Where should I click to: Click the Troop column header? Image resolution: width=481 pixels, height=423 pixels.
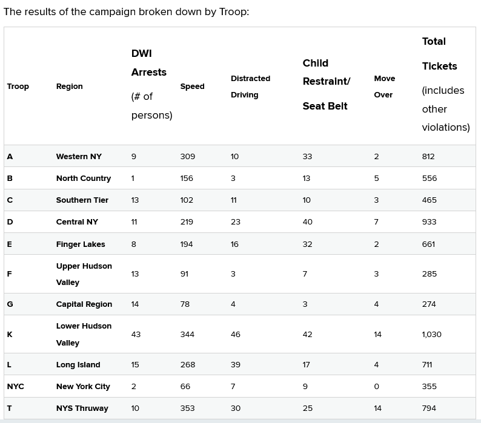[x=18, y=87]
